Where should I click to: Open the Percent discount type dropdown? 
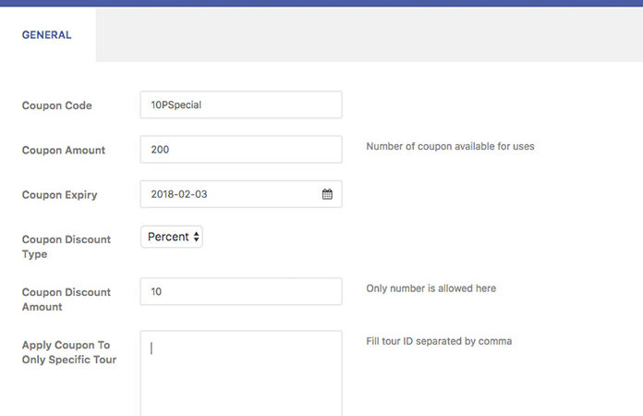pos(172,237)
